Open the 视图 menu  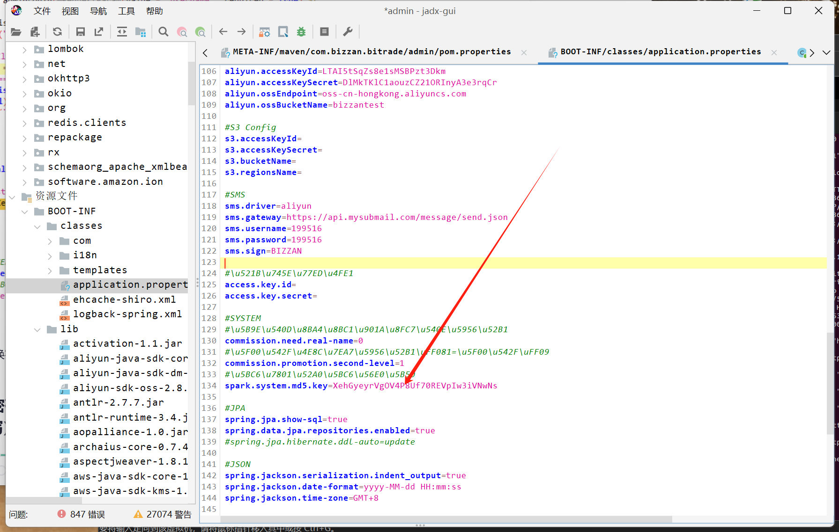click(70, 11)
